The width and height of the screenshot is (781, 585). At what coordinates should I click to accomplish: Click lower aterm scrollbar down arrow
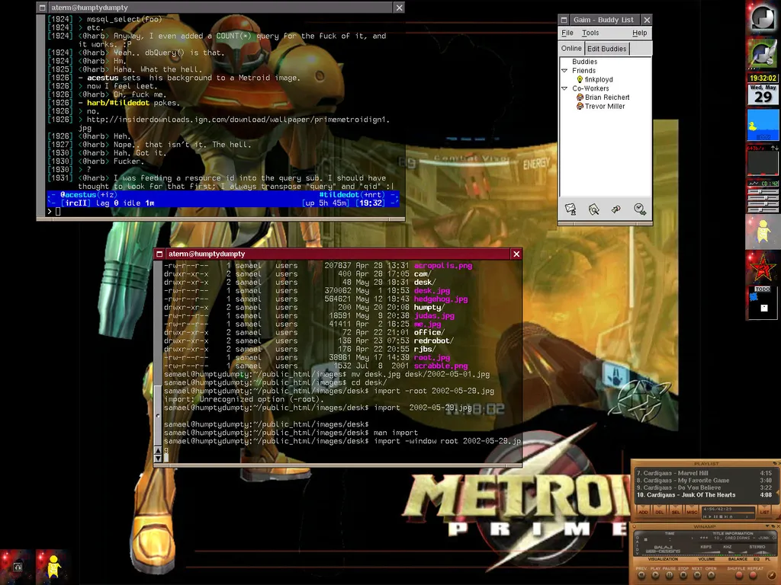[158, 458]
